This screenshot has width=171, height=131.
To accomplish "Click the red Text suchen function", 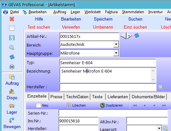I will pyautogui.click(x=39, y=27).
